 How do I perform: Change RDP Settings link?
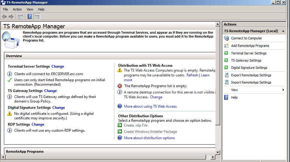tap(38, 124)
